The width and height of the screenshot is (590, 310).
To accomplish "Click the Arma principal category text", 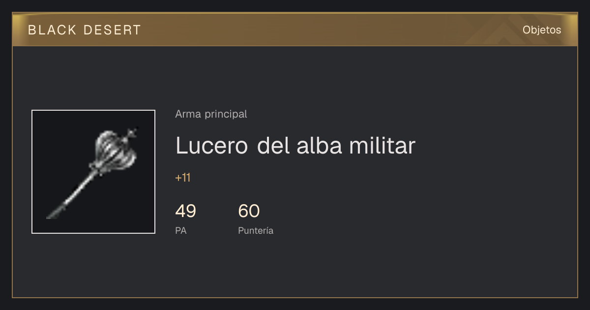I will [211, 114].
